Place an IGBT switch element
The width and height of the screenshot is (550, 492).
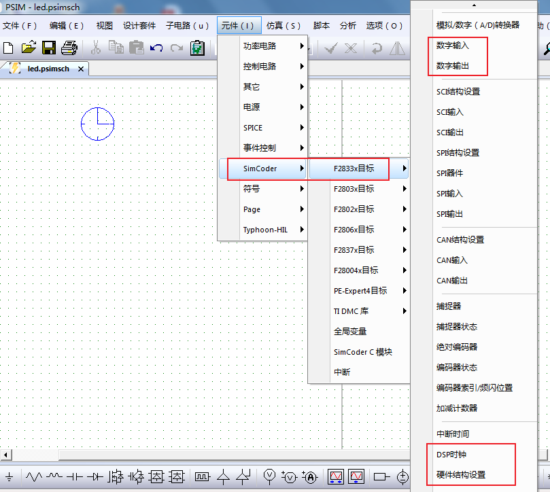(136, 477)
